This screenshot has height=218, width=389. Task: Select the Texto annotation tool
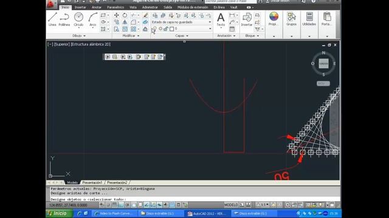point(221,19)
